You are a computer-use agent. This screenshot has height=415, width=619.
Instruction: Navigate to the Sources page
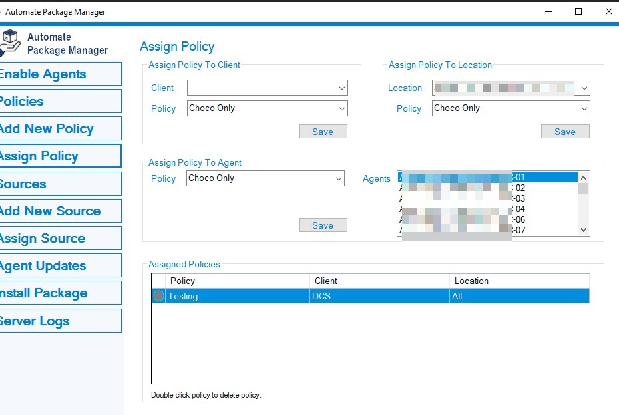[61, 184]
